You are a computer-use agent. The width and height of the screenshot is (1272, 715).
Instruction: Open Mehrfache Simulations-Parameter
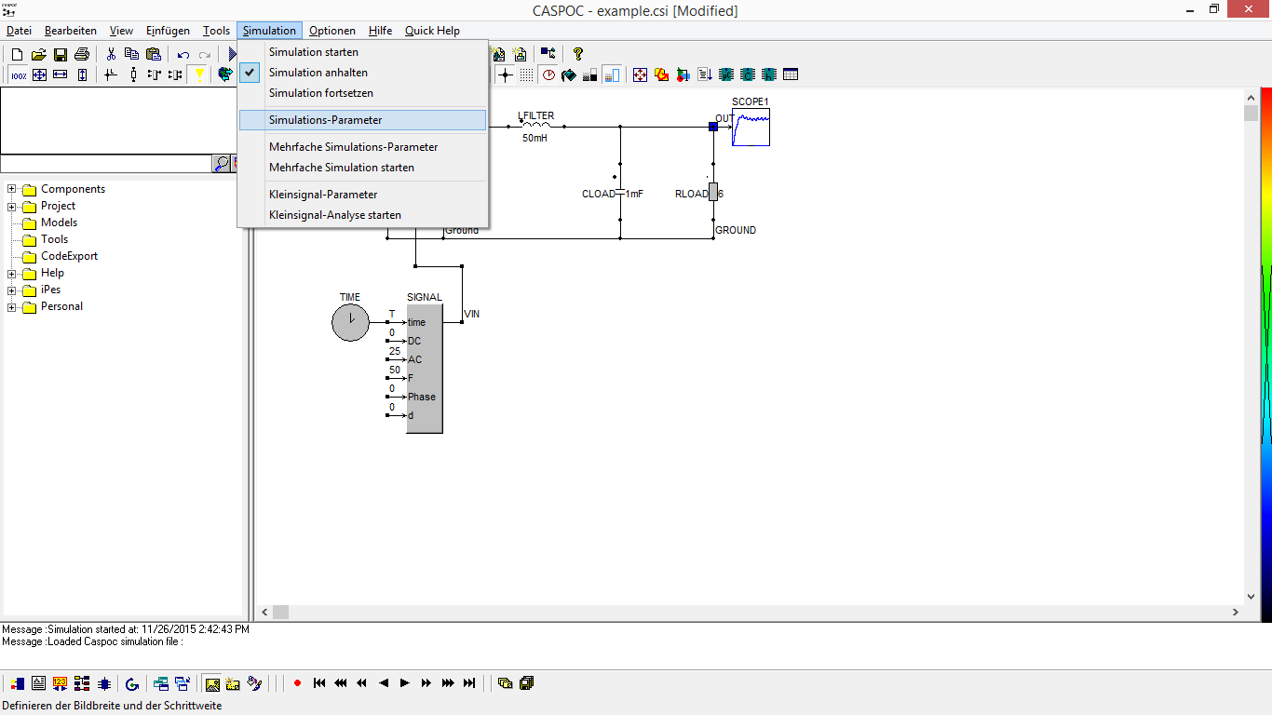click(x=363, y=147)
